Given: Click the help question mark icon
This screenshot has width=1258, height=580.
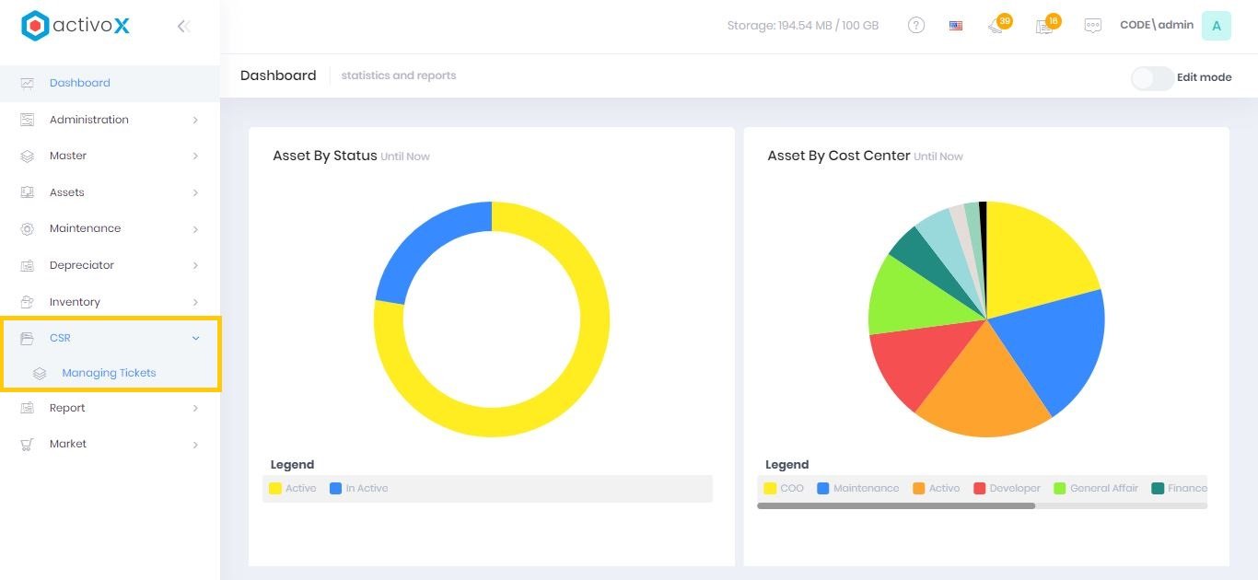Looking at the screenshot, I should 915,26.
